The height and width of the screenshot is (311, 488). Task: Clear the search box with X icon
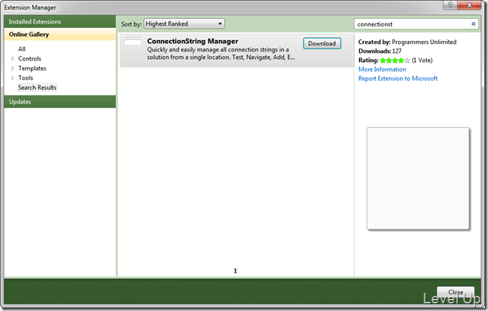tap(474, 23)
